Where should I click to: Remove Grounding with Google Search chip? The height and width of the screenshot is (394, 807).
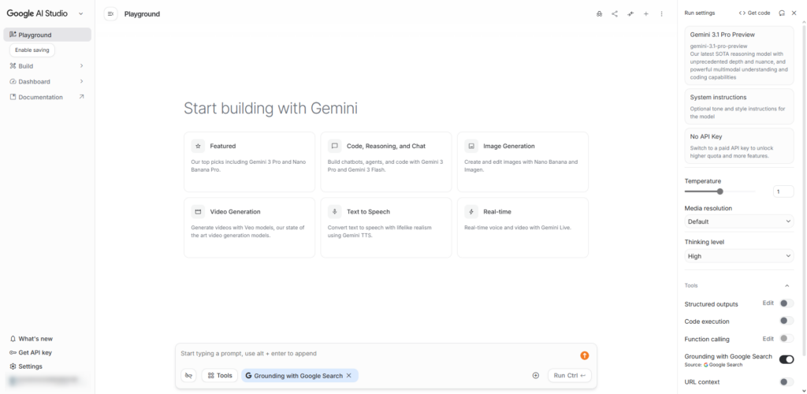(349, 376)
